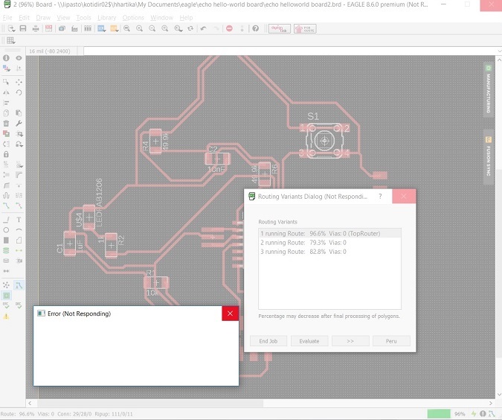
Task: Select the Meander tool
Action: [x=6, y=195]
